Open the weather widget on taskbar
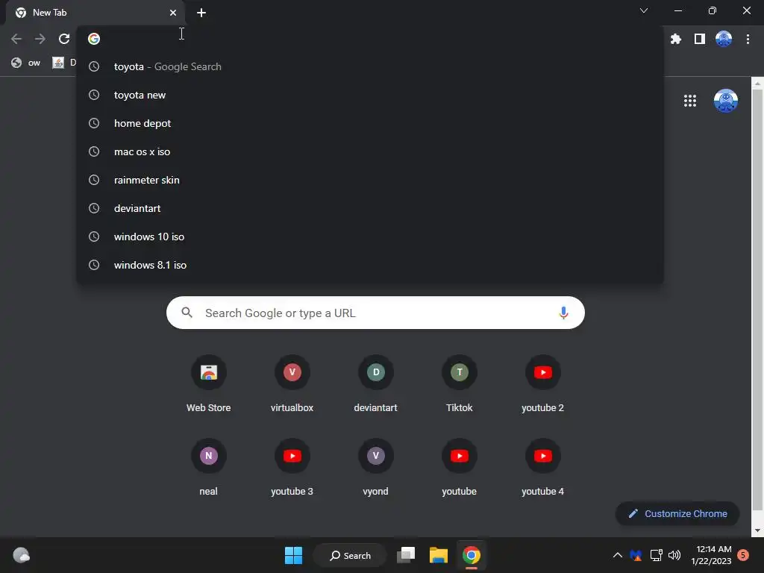Viewport: 764px width, 573px height. click(x=21, y=555)
